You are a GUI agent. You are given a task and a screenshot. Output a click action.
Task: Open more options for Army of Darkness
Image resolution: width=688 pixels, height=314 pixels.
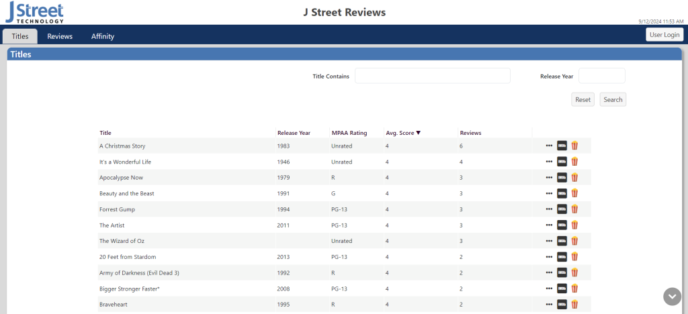[x=549, y=272]
